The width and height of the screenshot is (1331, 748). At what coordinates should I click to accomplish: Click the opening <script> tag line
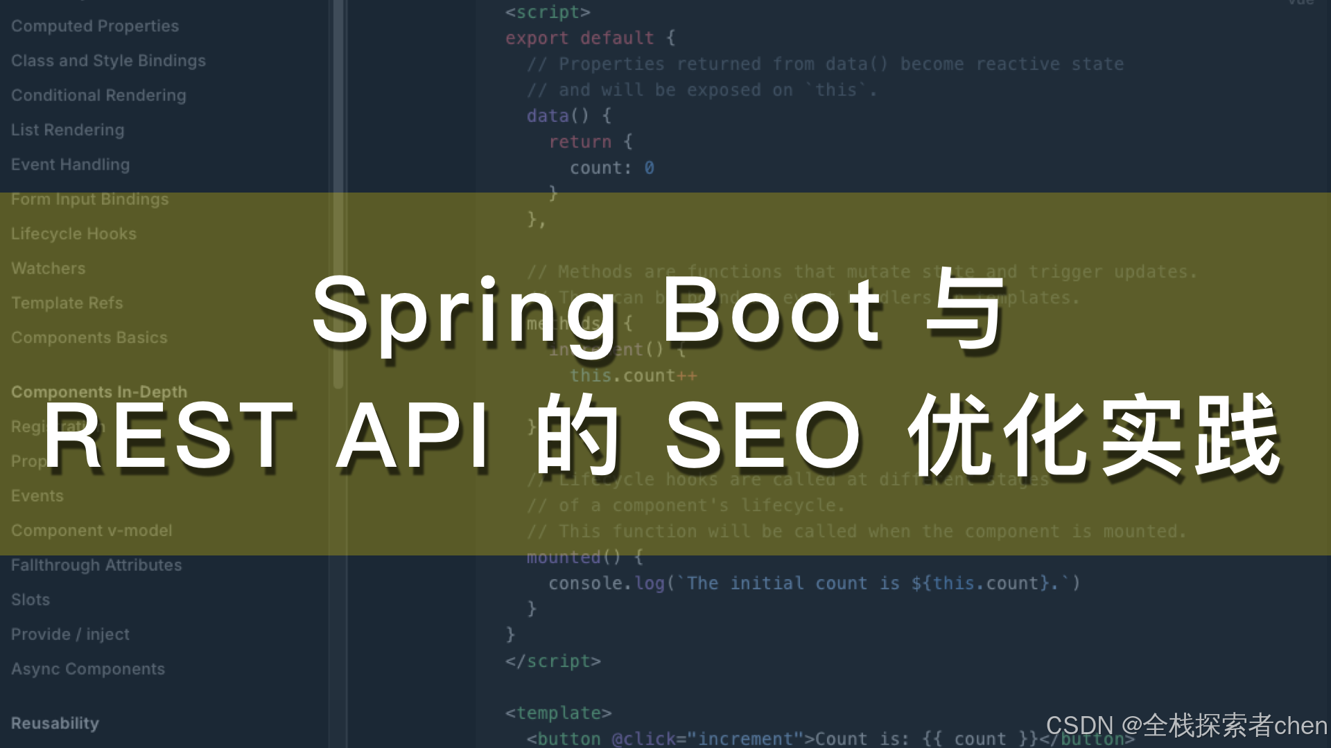[548, 12]
